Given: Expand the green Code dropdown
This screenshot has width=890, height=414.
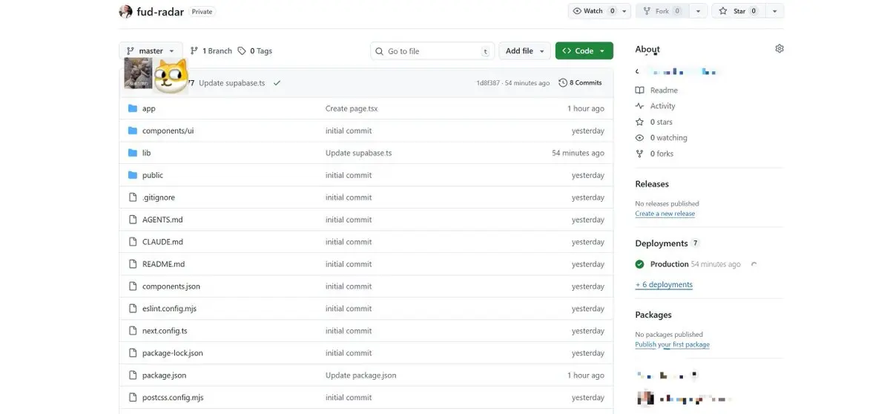Looking at the screenshot, I should point(584,51).
